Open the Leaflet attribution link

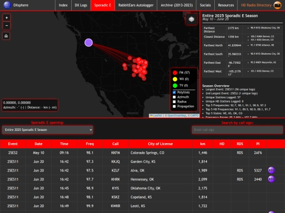click(x=157, y=116)
